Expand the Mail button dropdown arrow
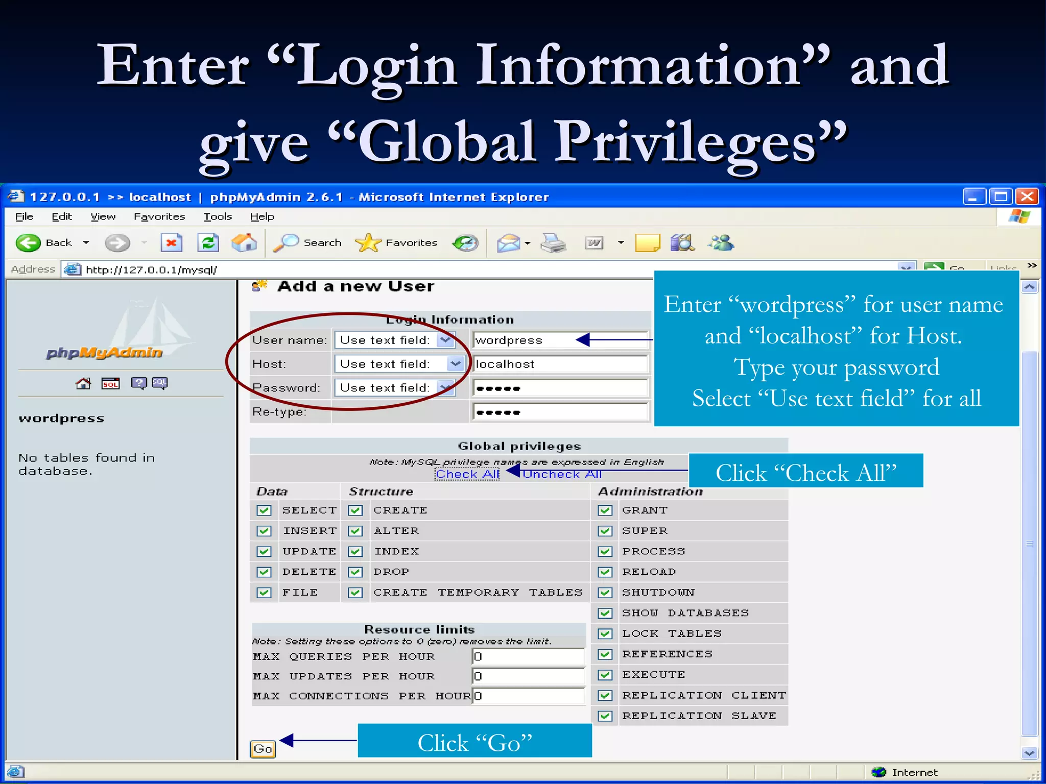The image size is (1046, 784). [528, 243]
